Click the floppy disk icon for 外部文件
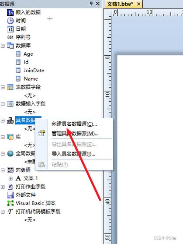Viewport: 183px width, 244px height. tap(10, 195)
